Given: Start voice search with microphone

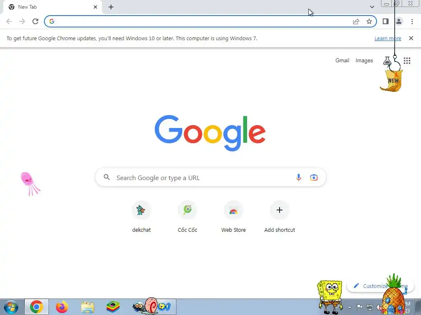Looking at the screenshot, I should pos(298,177).
